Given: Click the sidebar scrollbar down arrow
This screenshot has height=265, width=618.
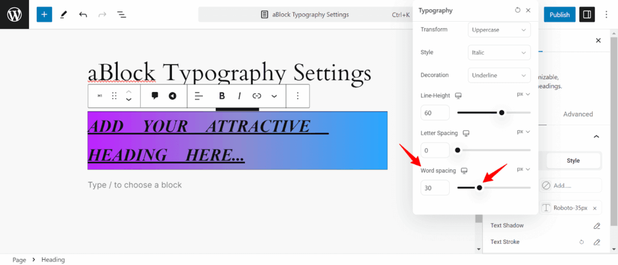Looking at the screenshot, I should click(614, 249).
